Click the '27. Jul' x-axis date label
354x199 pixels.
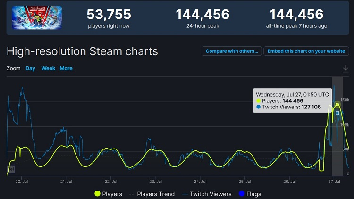(335, 181)
